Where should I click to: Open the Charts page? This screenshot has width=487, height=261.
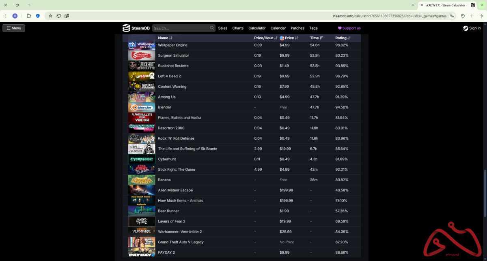(x=238, y=28)
